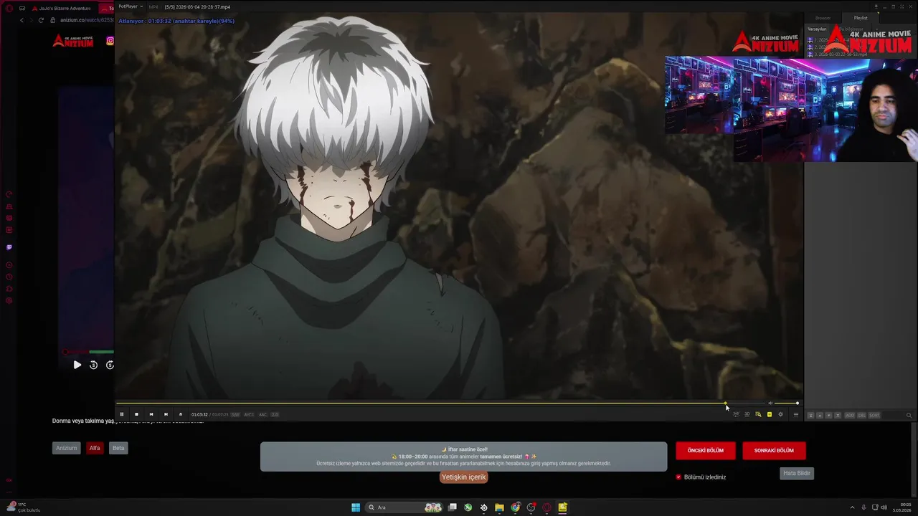The height and width of the screenshot is (516, 918).
Task: Click the taskbar clock and date
Action: click(x=904, y=507)
